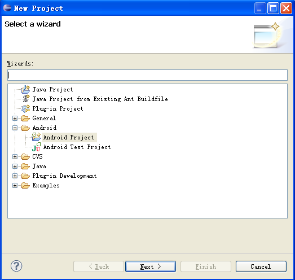This screenshot has width=295, height=280.
Task: Select the Plug-in Development label
Action: pos(64,176)
